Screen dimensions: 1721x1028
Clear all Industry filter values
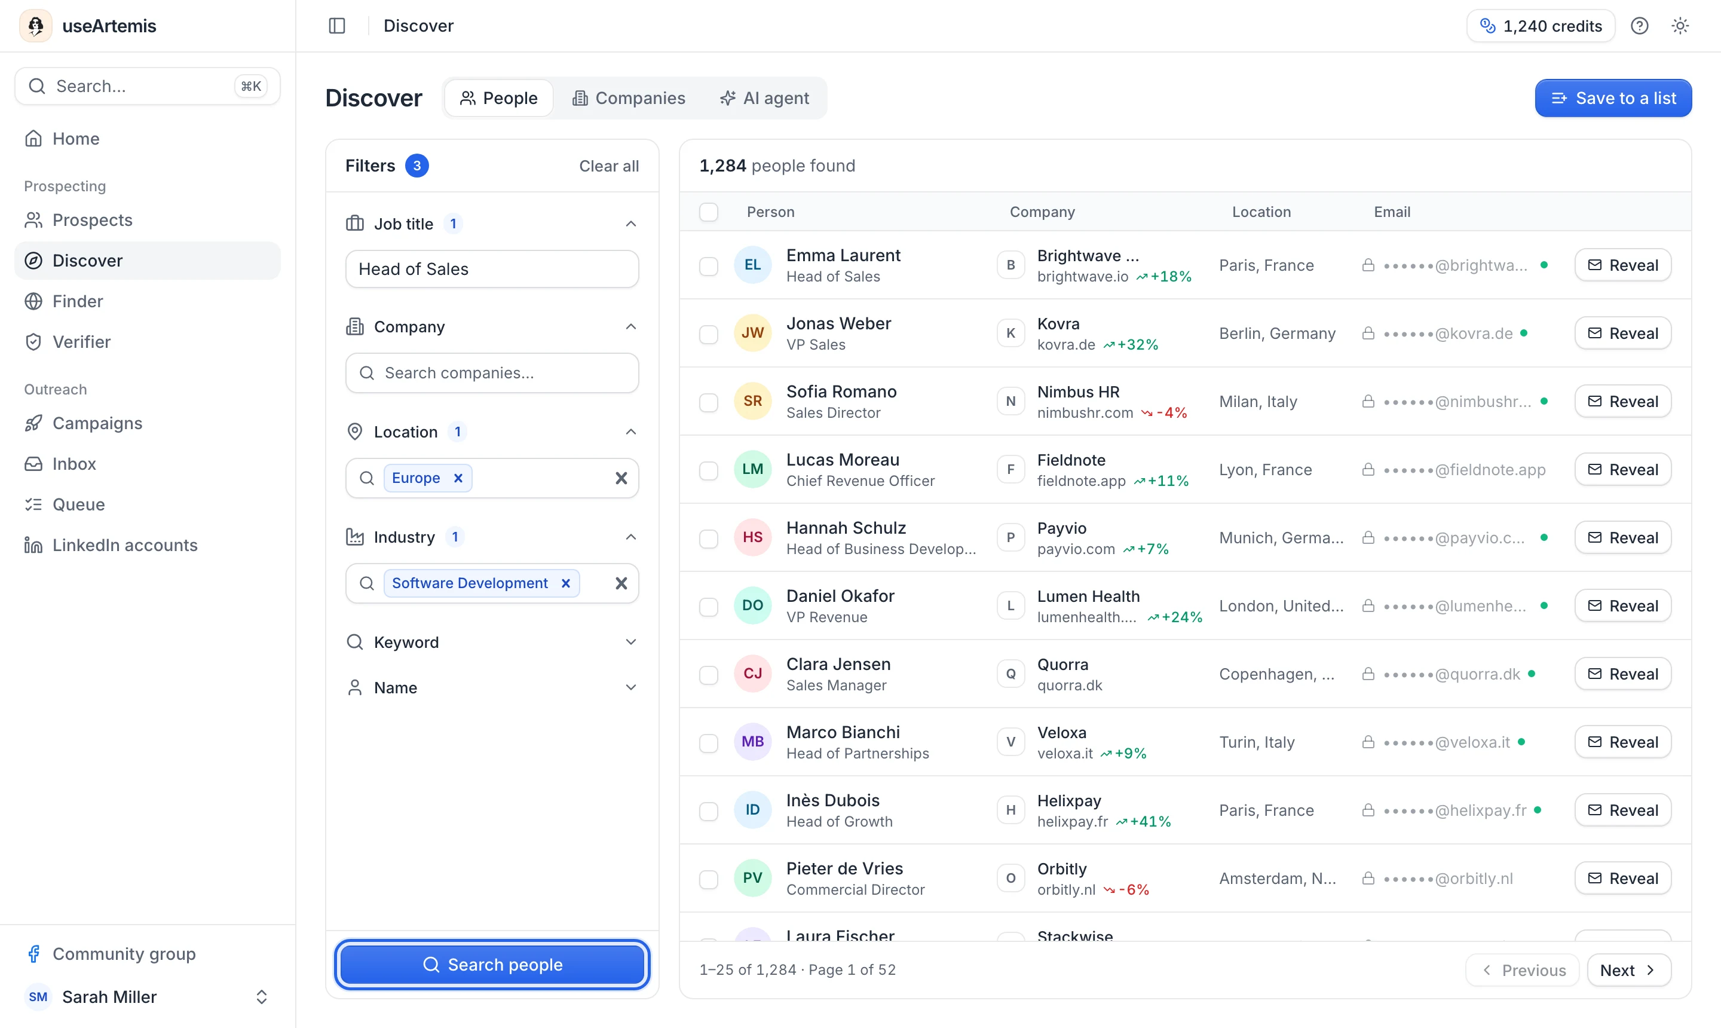point(621,583)
